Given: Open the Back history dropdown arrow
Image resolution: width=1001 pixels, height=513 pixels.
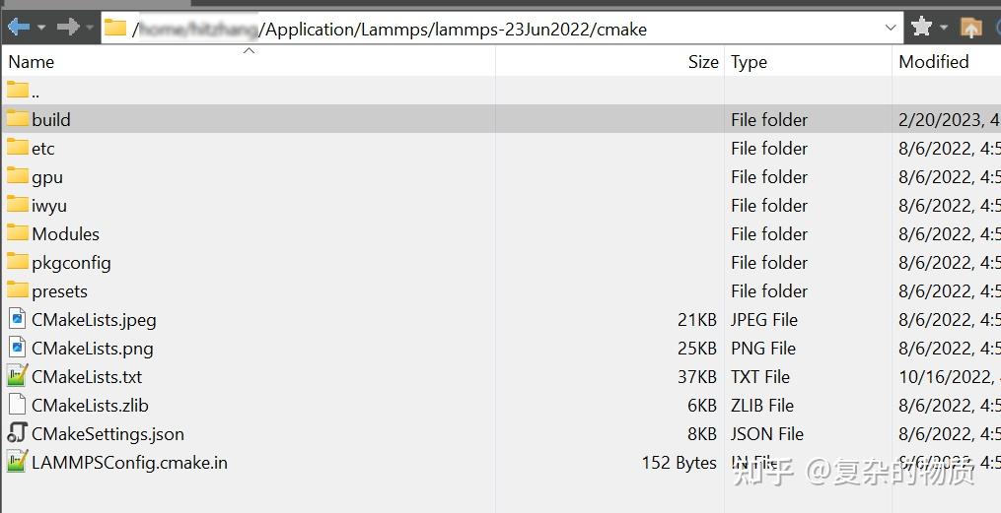Looking at the screenshot, I should [x=40, y=28].
